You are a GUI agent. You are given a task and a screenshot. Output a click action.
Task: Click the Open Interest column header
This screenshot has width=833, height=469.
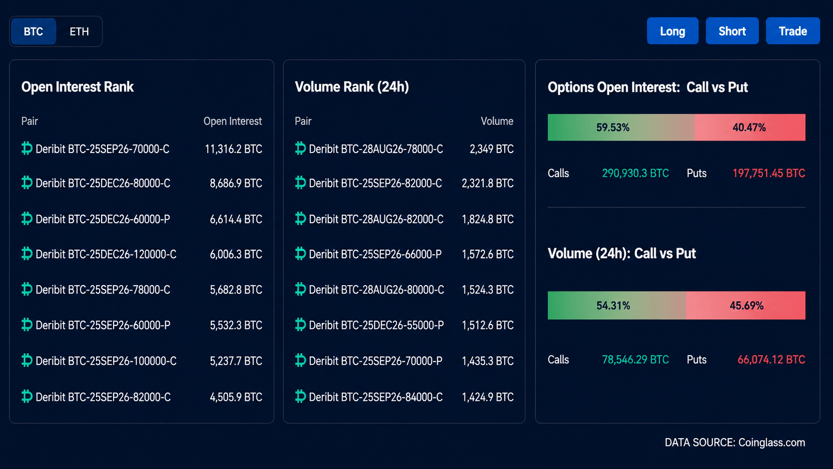tap(233, 121)
